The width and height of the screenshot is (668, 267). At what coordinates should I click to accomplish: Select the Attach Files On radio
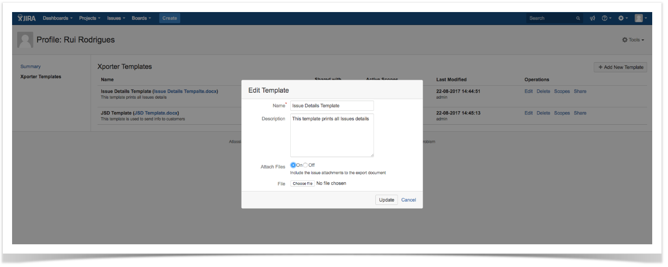point(293,165)
